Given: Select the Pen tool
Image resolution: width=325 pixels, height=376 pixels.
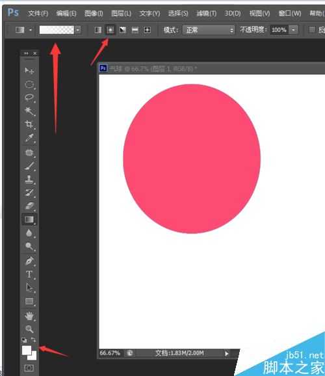Looking at the screenshot, I should [29, 261].
